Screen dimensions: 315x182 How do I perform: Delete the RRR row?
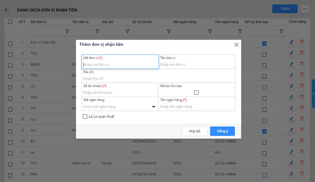tap(302, 173)
